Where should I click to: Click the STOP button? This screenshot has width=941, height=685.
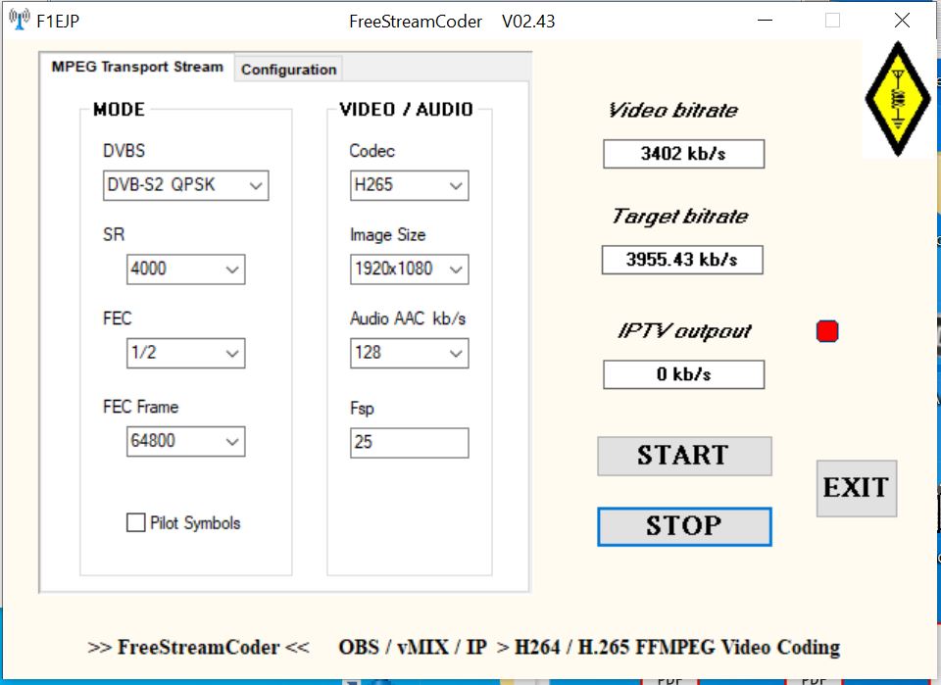[684, 526]
